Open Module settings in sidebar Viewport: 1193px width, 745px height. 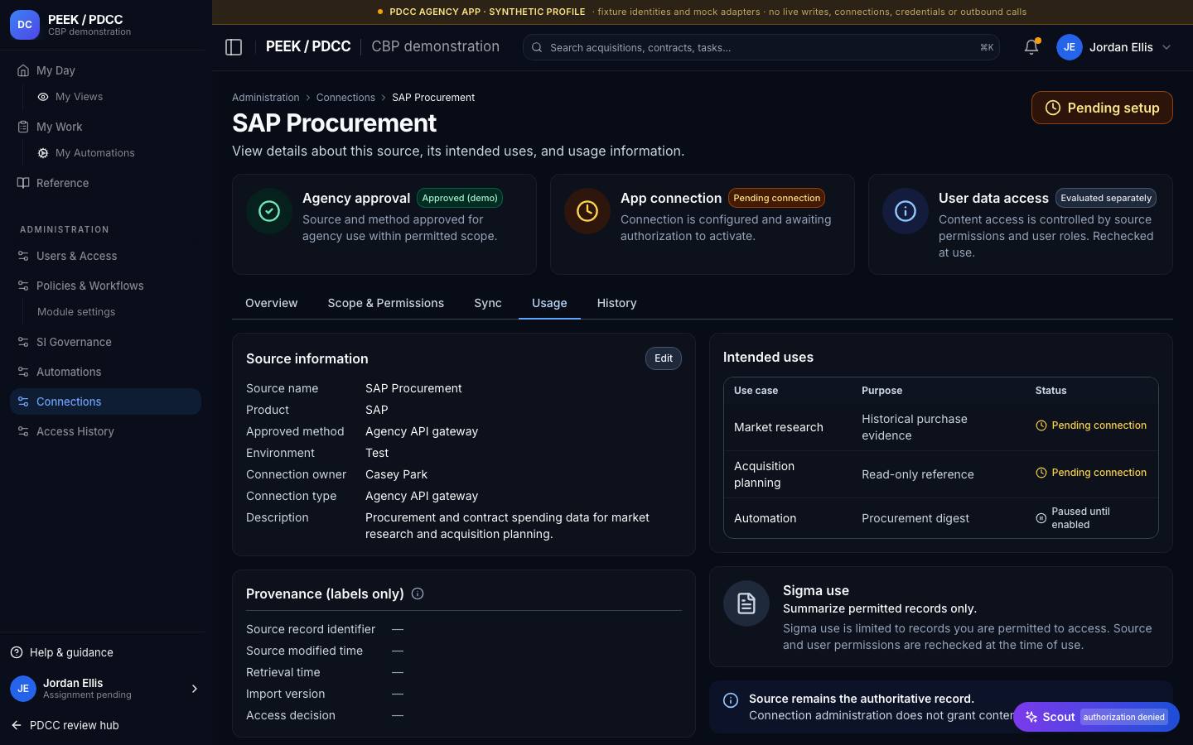click(76, 312)
